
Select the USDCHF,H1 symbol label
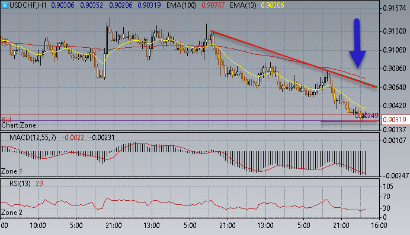28,5
